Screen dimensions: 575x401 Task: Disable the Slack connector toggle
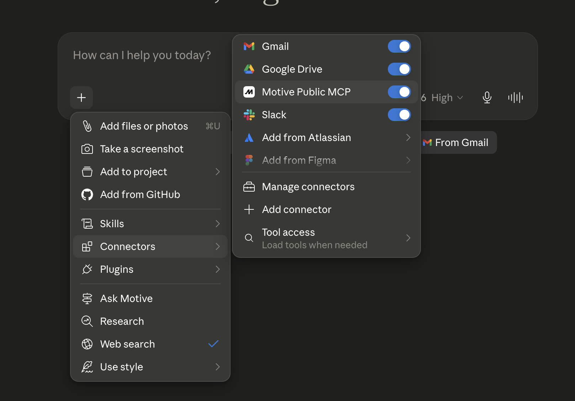click(399, 115)
